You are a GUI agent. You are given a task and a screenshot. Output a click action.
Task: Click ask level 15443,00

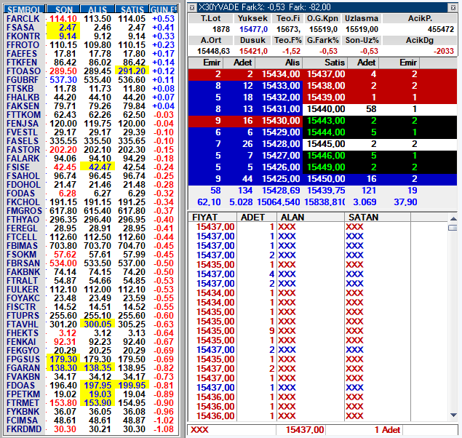326,121
